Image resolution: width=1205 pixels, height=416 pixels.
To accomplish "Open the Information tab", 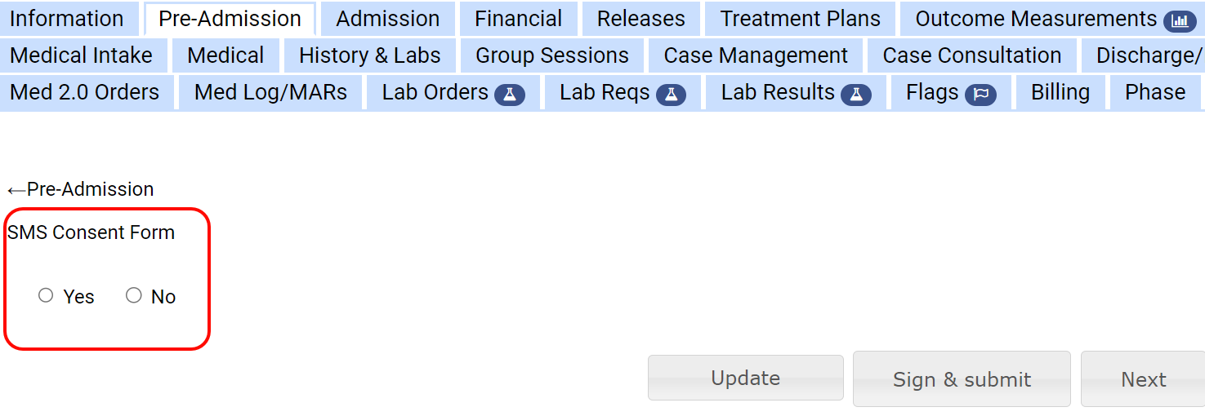I will [x=67, y=19].
